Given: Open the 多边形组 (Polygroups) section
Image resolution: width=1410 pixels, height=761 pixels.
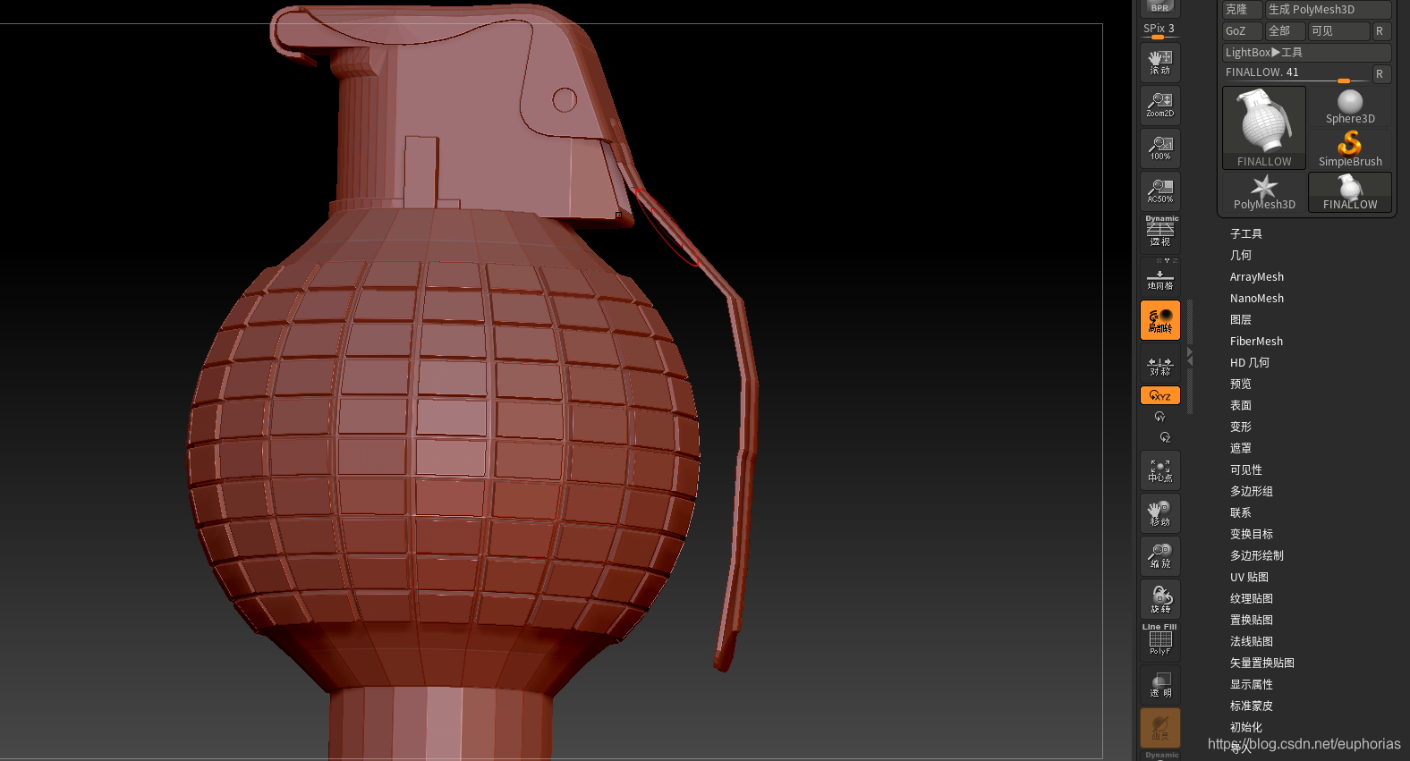Looking at the screenshot, I should (x=1252, y=491).
